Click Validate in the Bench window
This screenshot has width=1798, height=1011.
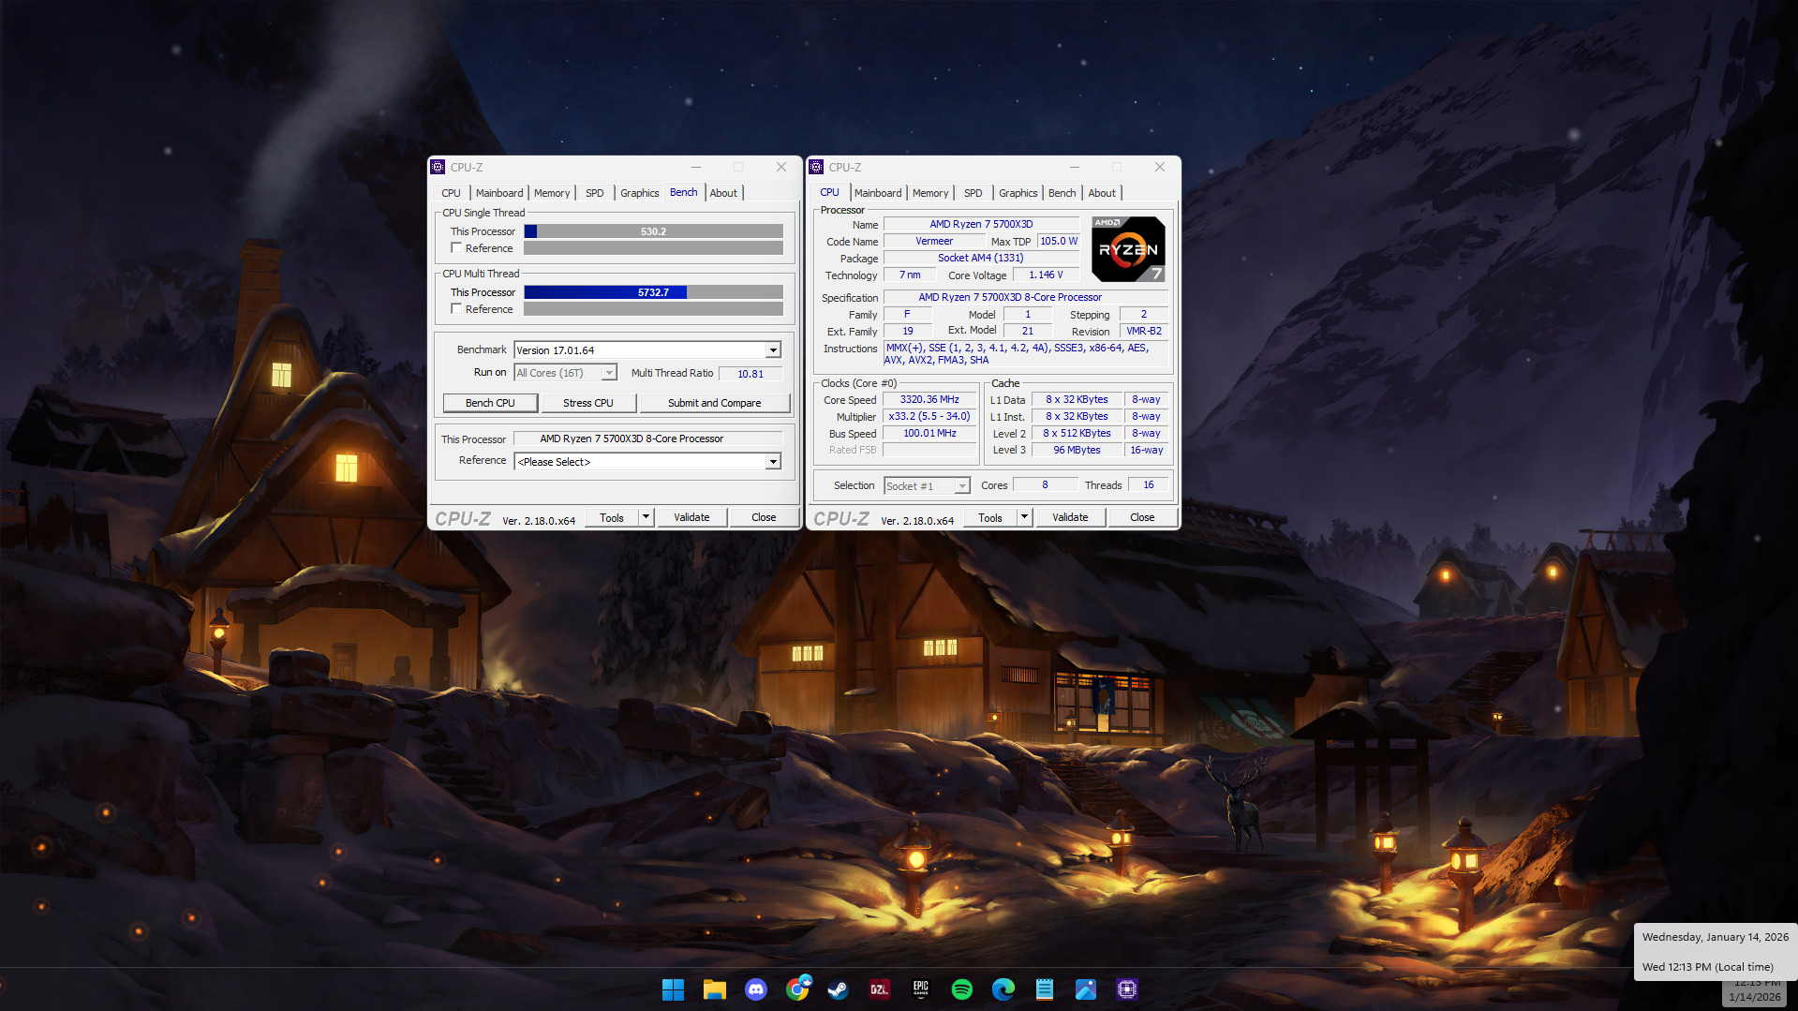coord(691,517)
